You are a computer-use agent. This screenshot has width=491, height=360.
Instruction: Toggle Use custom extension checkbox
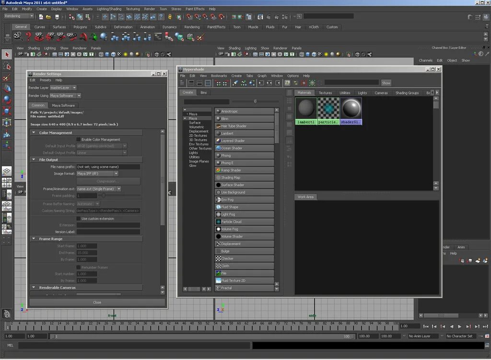pos(79,219)
